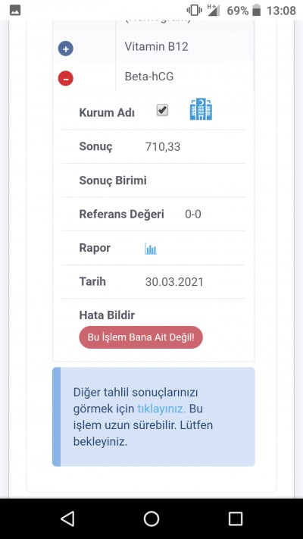Expand the Vitamin B12 row plus icon
Viewport: 303px width, 539px height.
(x=66, y=49)
